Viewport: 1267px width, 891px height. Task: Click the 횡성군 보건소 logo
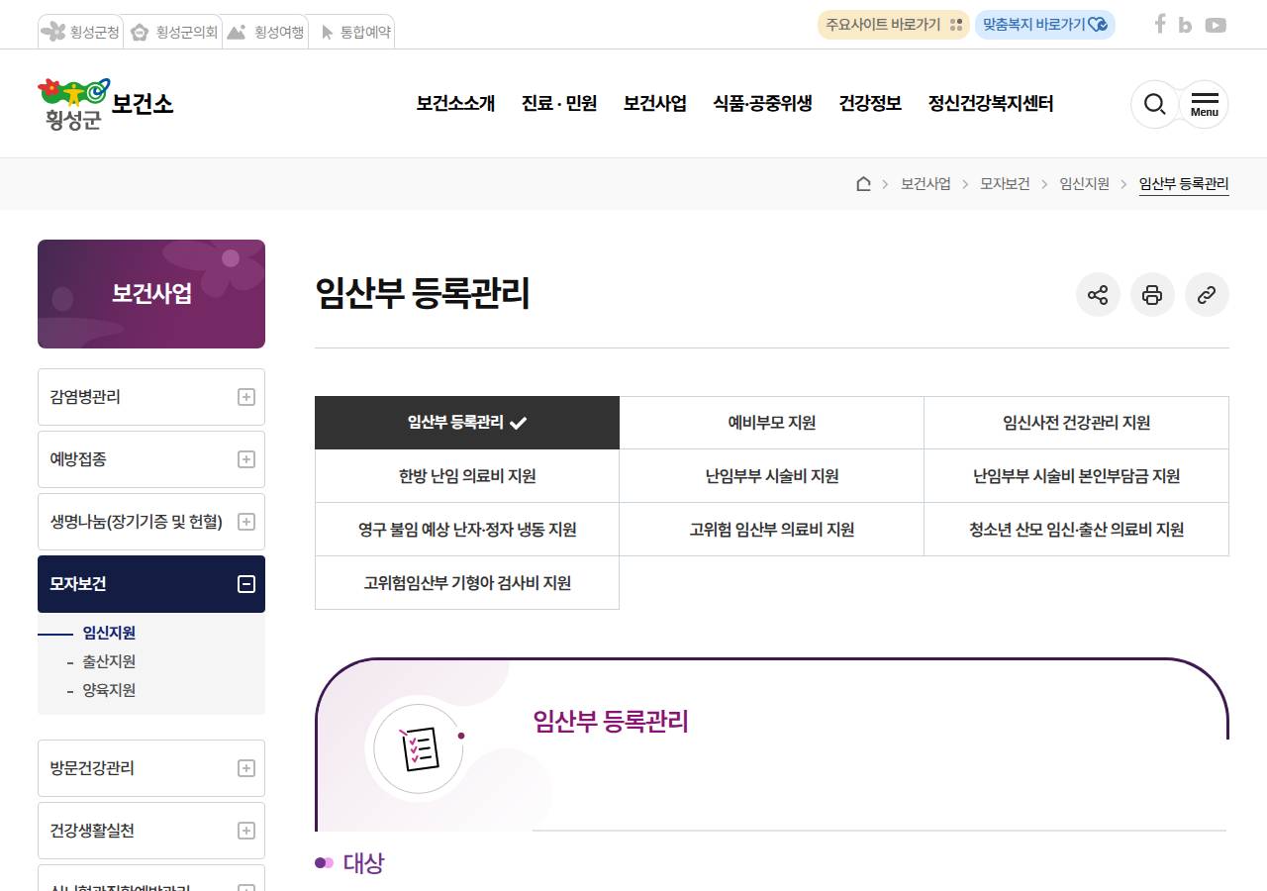pos(106,104)
